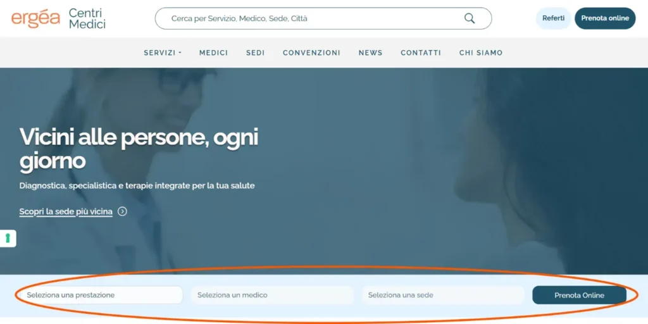Focus the Cerca per Servizio search field
The height and width of the screenshot is (324, 648).
point(323,18)
